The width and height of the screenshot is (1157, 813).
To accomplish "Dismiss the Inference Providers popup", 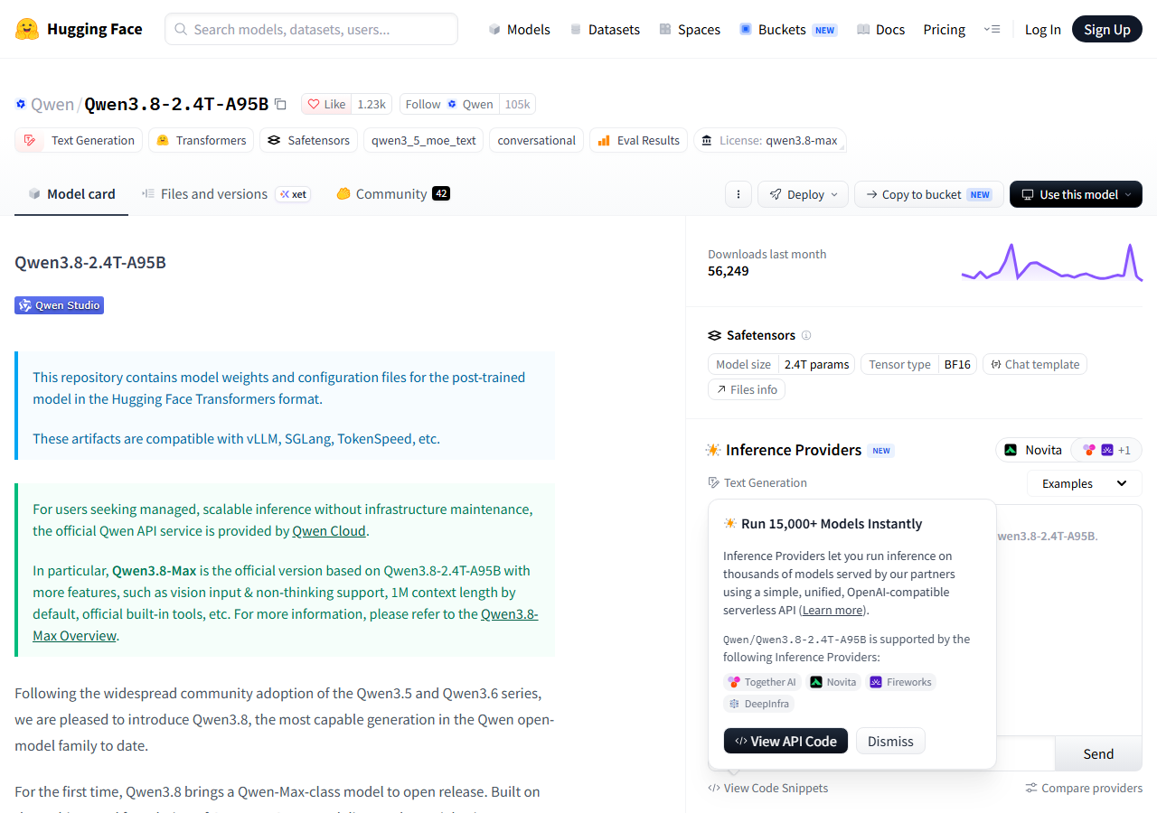I will click(890, 741).
